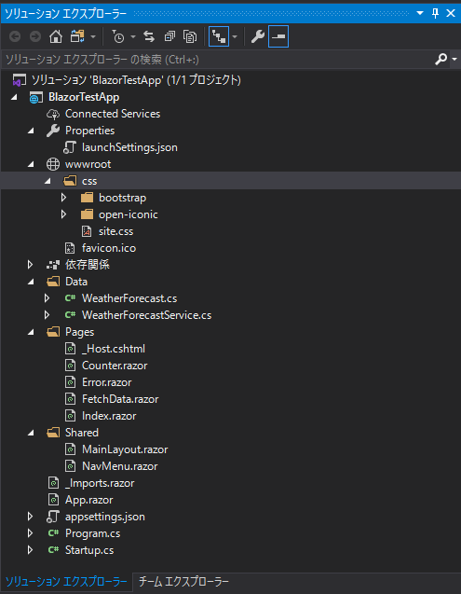The image size is (461, 594).
Task: Click the Home icon in toolbar
Action: click(x=56, y=36)
